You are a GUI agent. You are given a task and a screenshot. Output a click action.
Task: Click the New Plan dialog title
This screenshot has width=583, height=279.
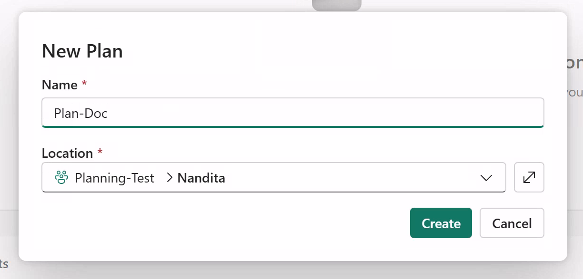point(82,51)
